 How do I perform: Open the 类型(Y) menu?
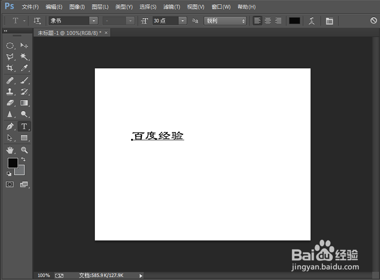point(124,7)
